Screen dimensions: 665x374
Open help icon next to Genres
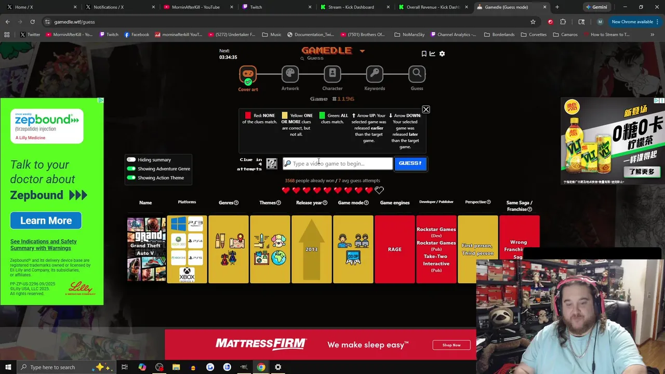[236, 203]
